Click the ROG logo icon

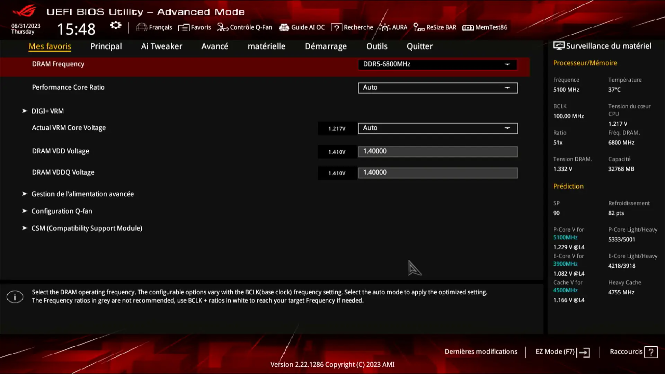pyautogui.click(x=24, y=11)
